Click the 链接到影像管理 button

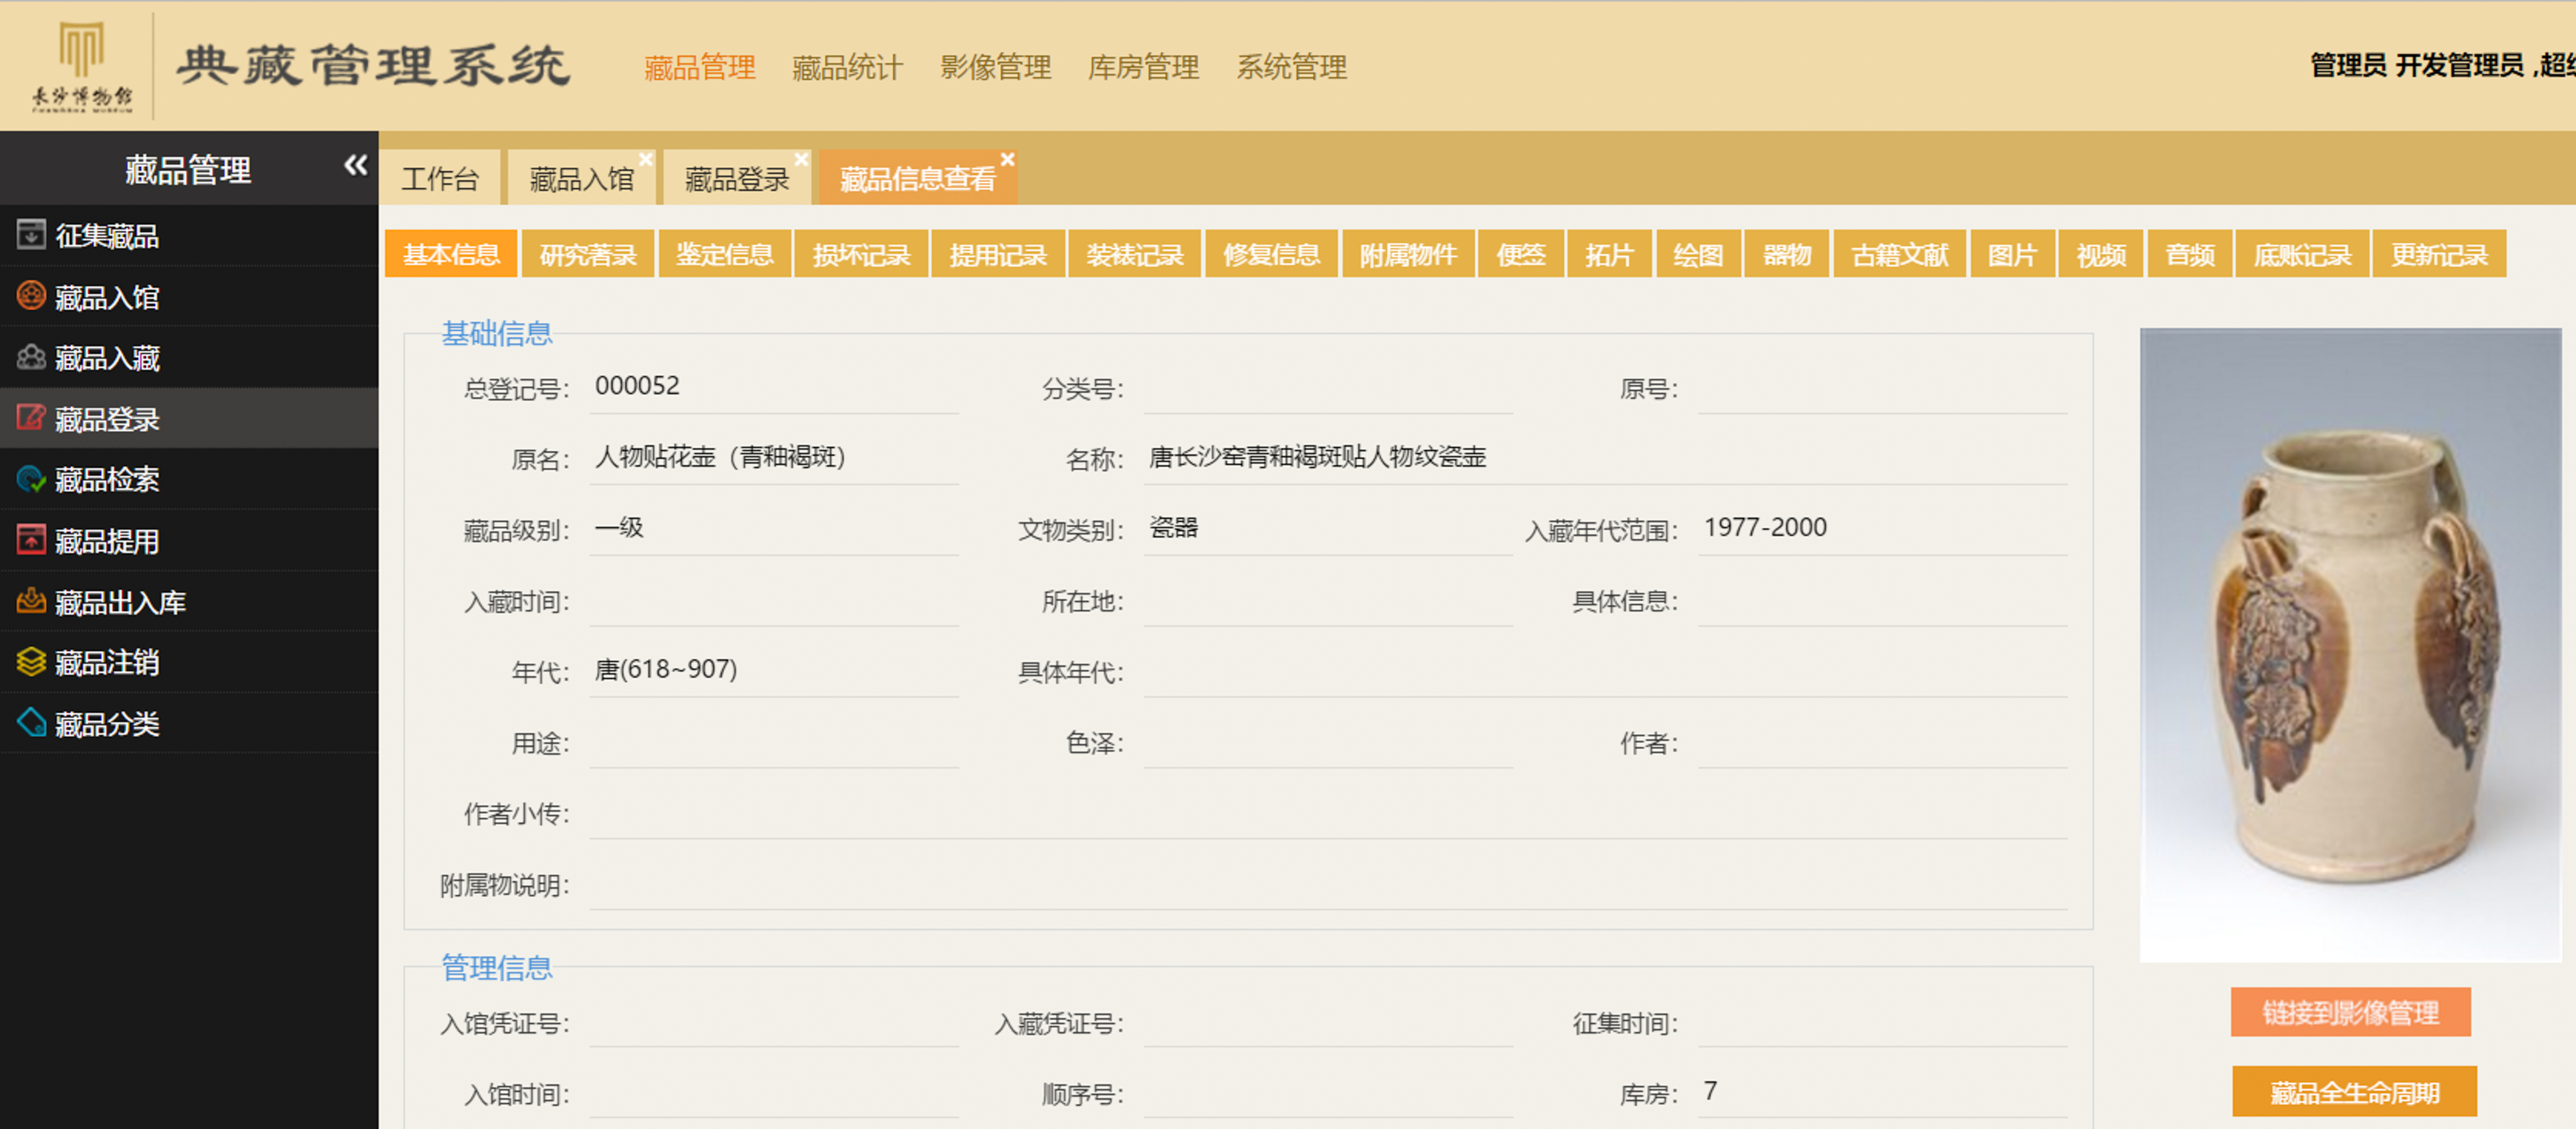click(x=2350, y=1012)
